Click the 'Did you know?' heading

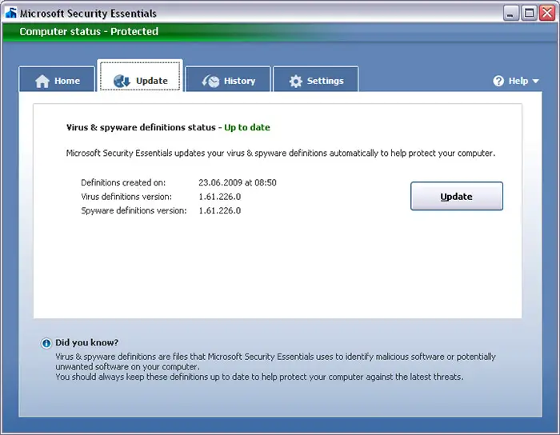coord(86,342)
